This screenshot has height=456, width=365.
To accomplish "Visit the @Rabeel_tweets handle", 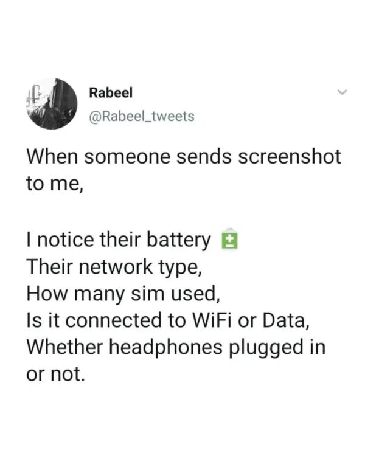I will 142,116.
